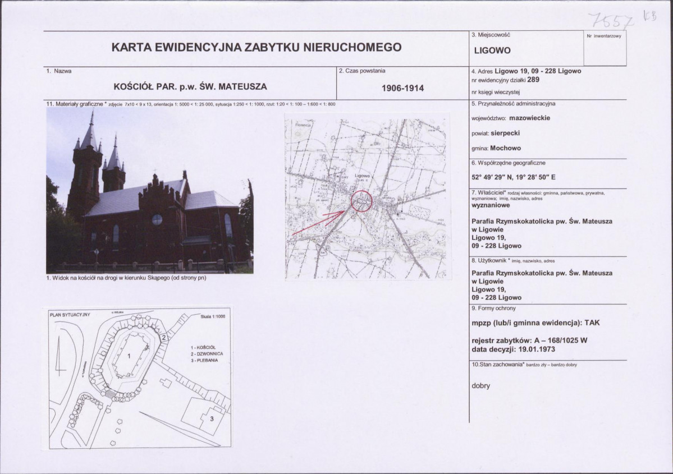Click the owner's 'Parafia Rzymskokatolicka' line under Właściciel
The width and height of the screenshot is (673, 474).
pyautogui.click(x=542, y=222)
